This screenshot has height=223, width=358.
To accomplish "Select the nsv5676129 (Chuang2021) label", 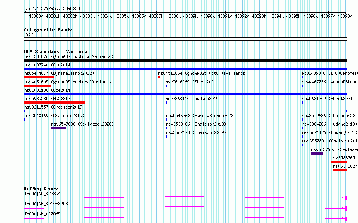I will coord(330,132).
